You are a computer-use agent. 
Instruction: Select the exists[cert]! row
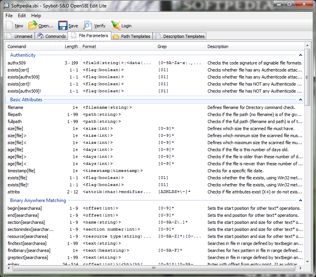[x=155, y=84]
